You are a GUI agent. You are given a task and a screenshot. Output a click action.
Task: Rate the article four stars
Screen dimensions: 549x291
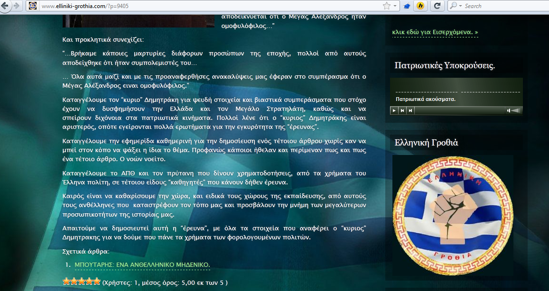coord(89,281)
